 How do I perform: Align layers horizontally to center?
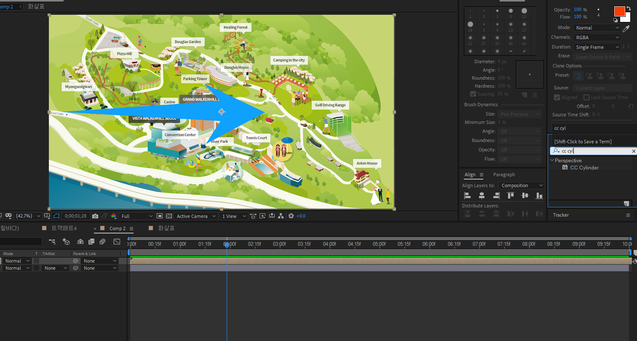point(482,196)
